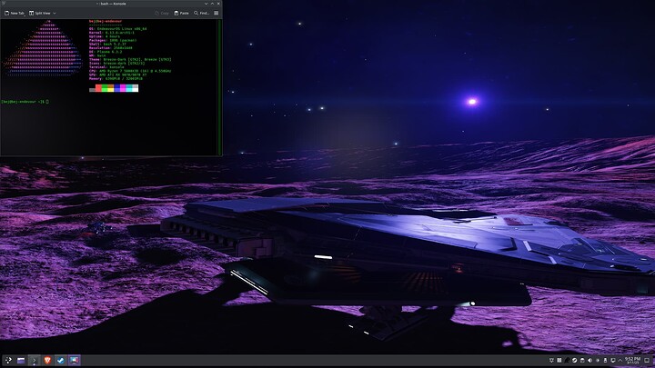This screenshot has width=655, height=368.
Task: Open the Find search bar
Action: [x=201, y=13]
